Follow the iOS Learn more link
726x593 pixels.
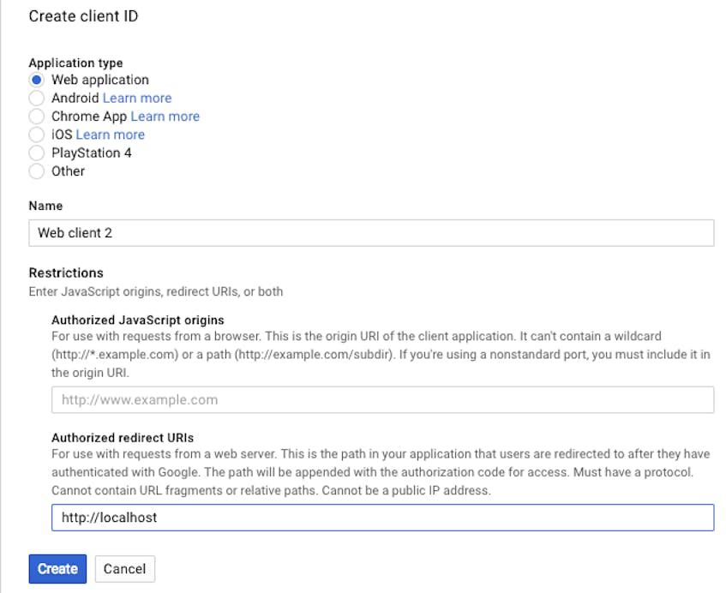tap(110, 135)
